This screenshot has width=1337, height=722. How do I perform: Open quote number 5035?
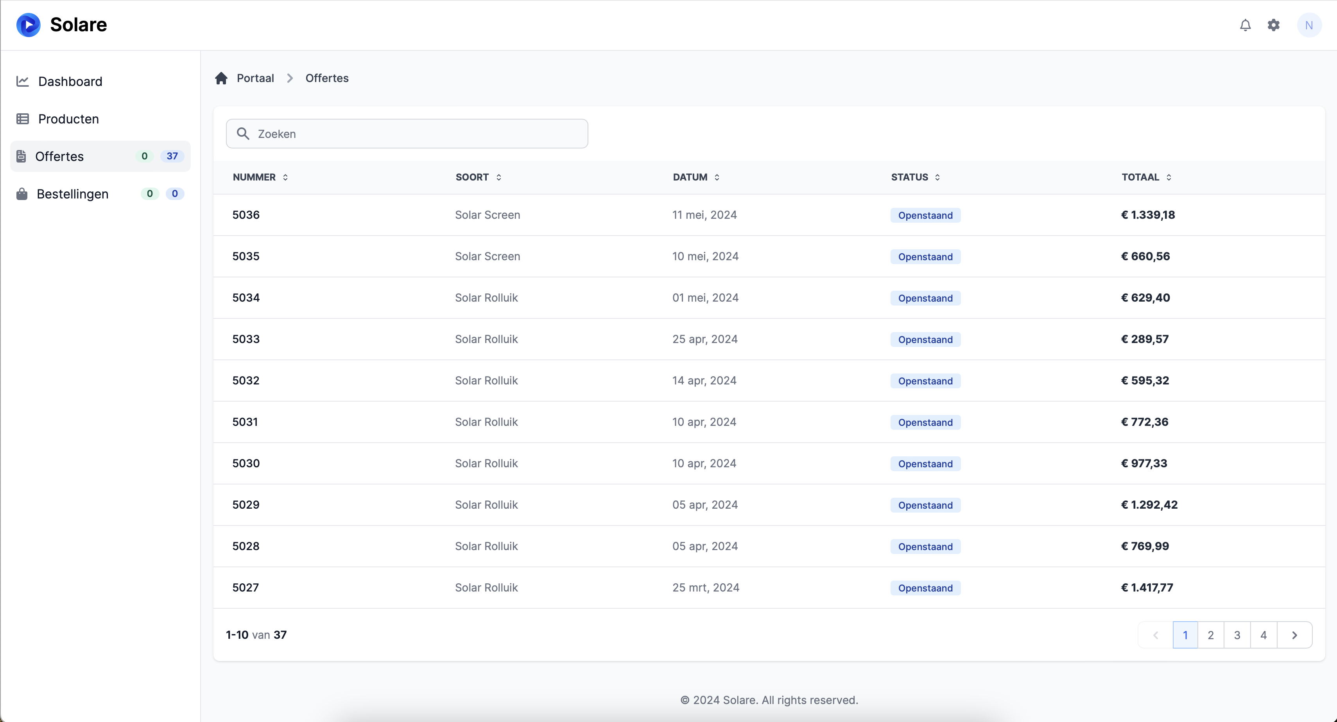pos(246,256)
